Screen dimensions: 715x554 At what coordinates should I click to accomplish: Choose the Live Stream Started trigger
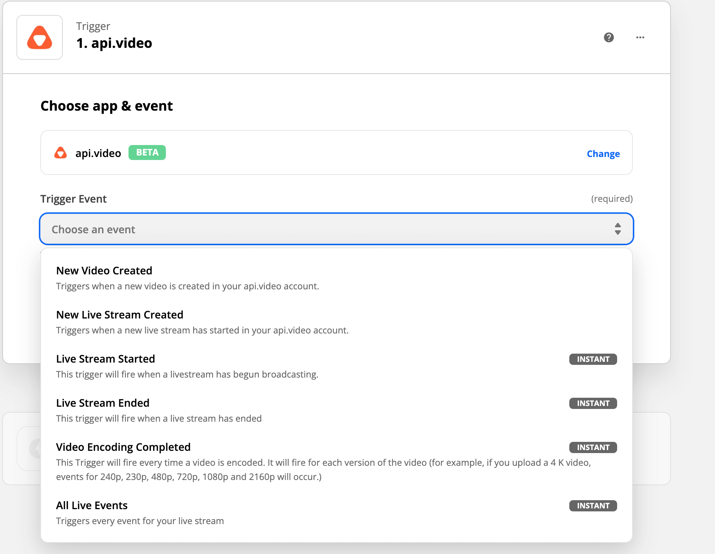coord(105,359)
